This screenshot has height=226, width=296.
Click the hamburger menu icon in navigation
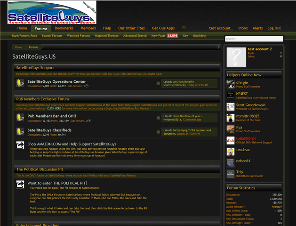click(184, 28)
